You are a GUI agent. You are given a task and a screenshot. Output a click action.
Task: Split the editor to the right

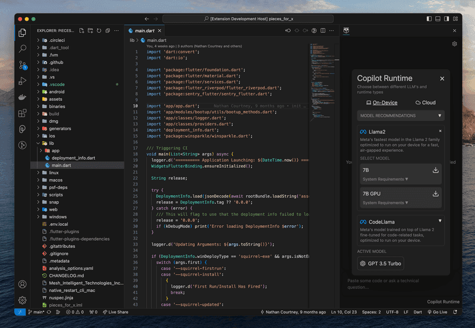(323, 31)
